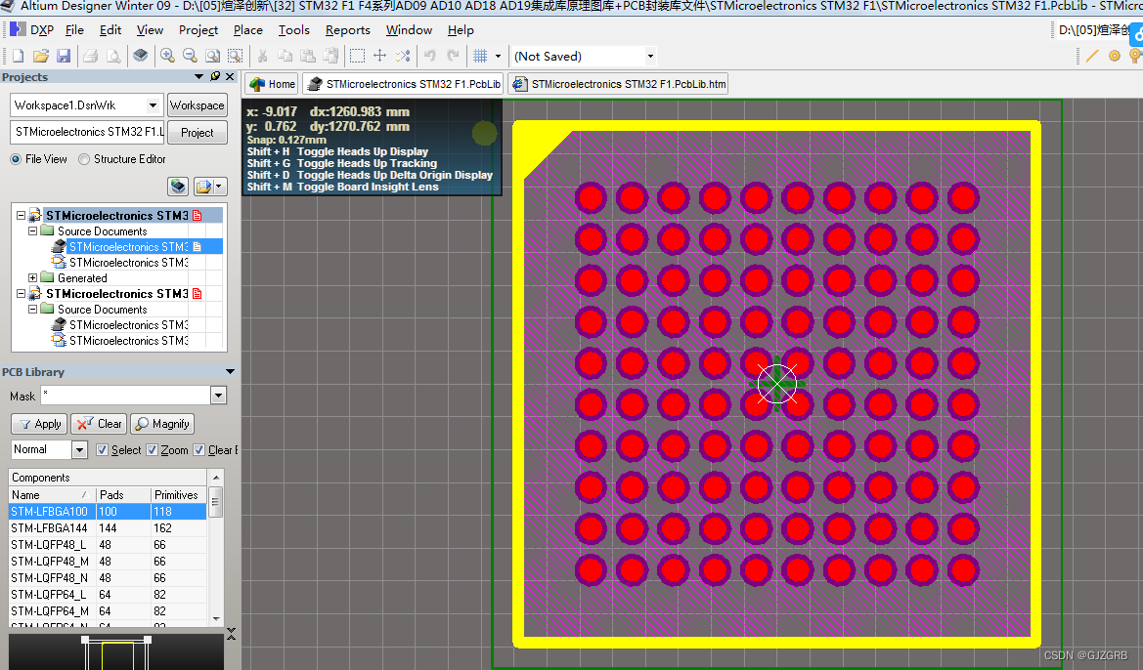This screenshot has width=1143, height=670.
Task: Click the Magnify button's magnifier icon
Action: pyautogui.click(x=140, y=424)
